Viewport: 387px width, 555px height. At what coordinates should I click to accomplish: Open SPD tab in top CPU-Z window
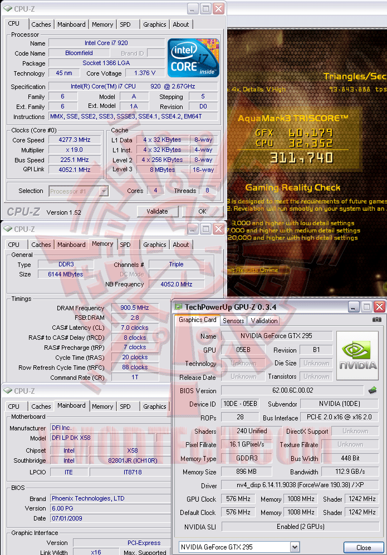pyautogui.click(x=125, y=24)
